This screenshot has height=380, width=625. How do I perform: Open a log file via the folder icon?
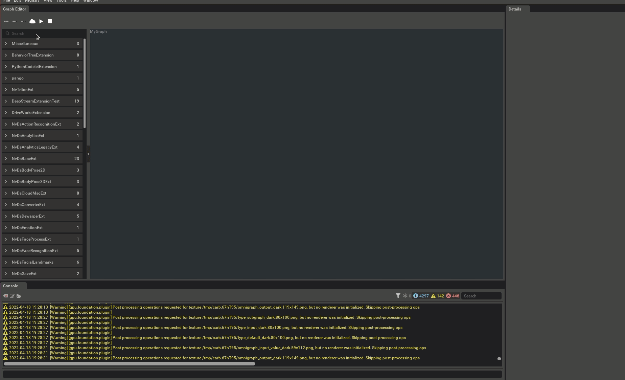tap(19, 296)
